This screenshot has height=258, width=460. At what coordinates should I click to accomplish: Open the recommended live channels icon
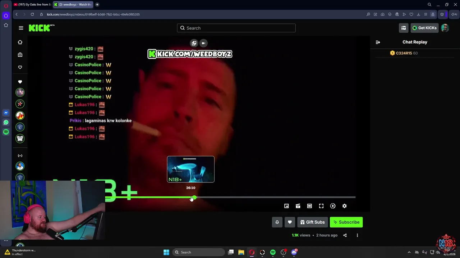(x=20, y=156)
